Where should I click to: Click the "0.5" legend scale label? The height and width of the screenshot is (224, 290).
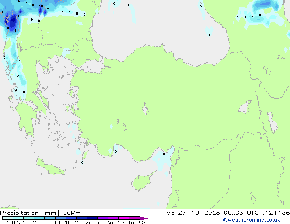pos(16,222)
